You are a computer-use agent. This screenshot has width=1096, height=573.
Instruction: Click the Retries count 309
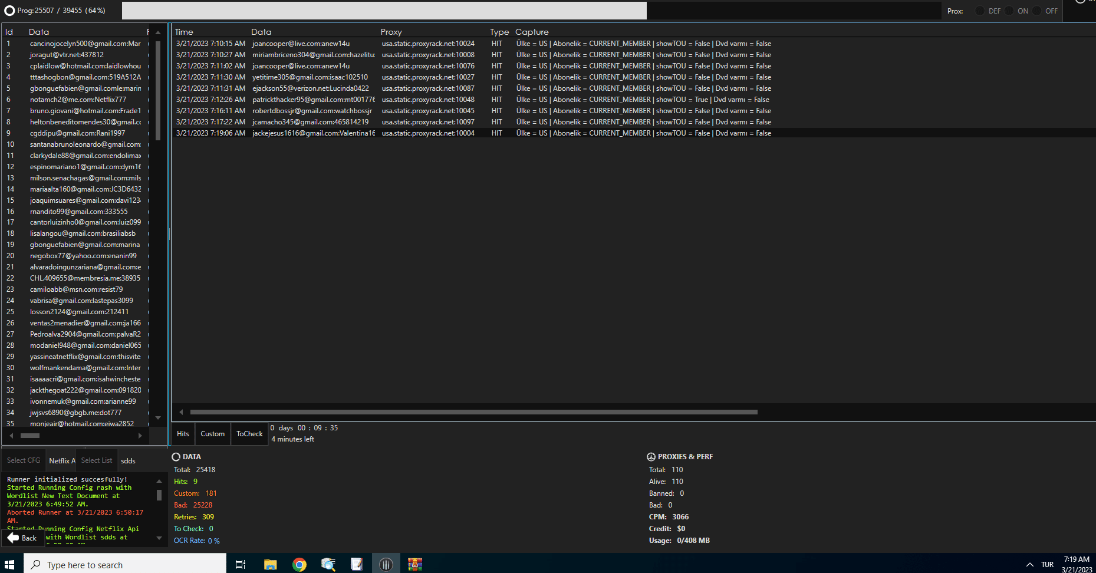click(x=208, y=517)
